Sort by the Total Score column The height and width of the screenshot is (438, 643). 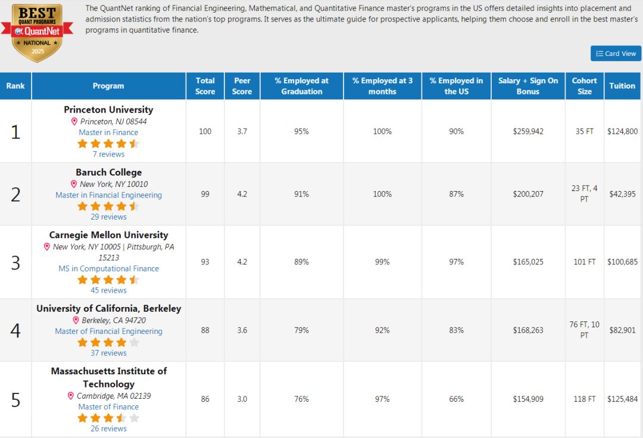[x=205, y=86]
